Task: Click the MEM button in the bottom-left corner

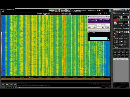Action: pos(7,85)
